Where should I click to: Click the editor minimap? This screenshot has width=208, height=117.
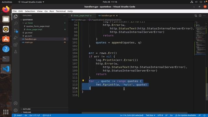(x=200, y=38)
